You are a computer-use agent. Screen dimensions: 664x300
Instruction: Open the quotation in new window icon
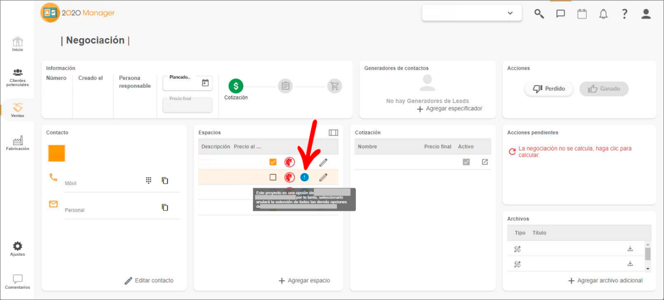(x=485, y=162)
